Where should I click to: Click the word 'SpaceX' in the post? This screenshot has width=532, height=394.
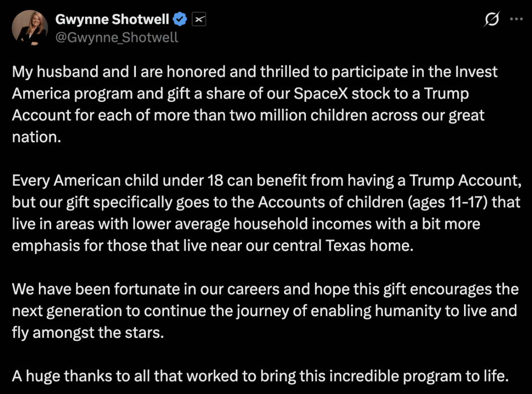(x=321, y=93)
